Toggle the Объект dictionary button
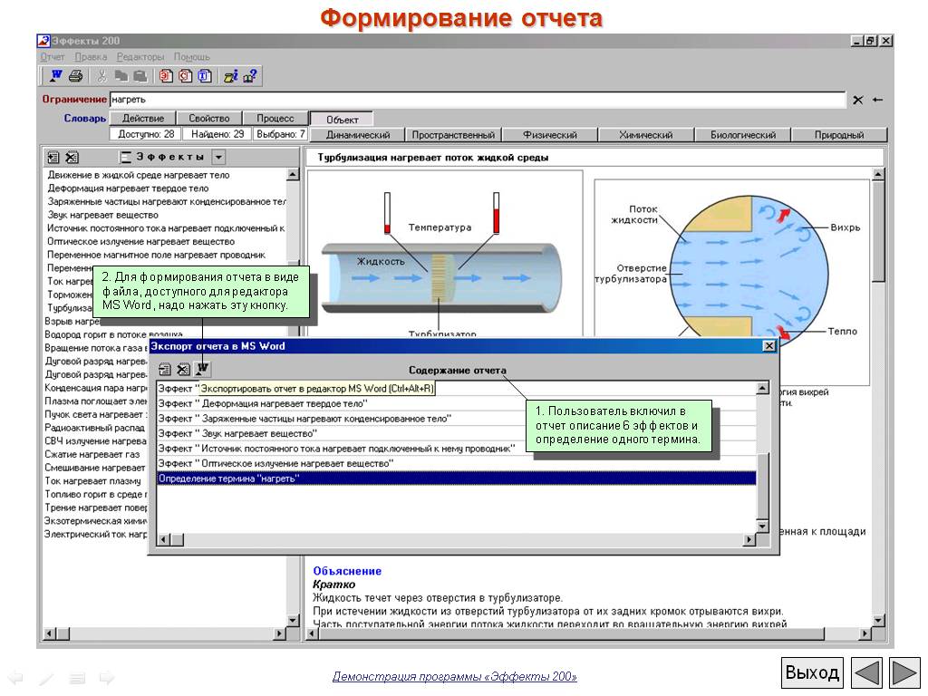 [342, 120]
